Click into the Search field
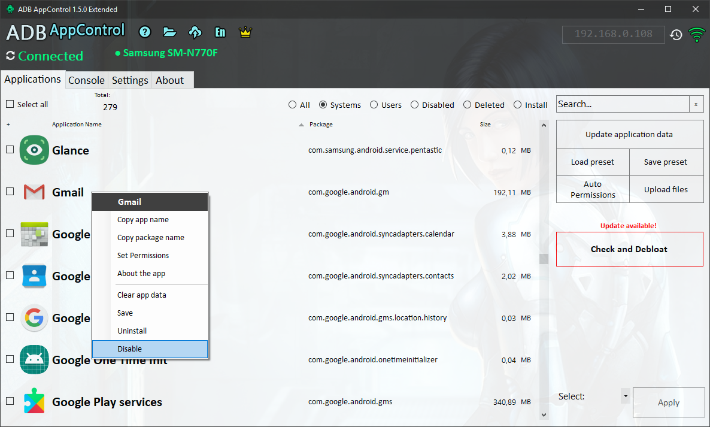The image size is (710, 427). (623, 104)
